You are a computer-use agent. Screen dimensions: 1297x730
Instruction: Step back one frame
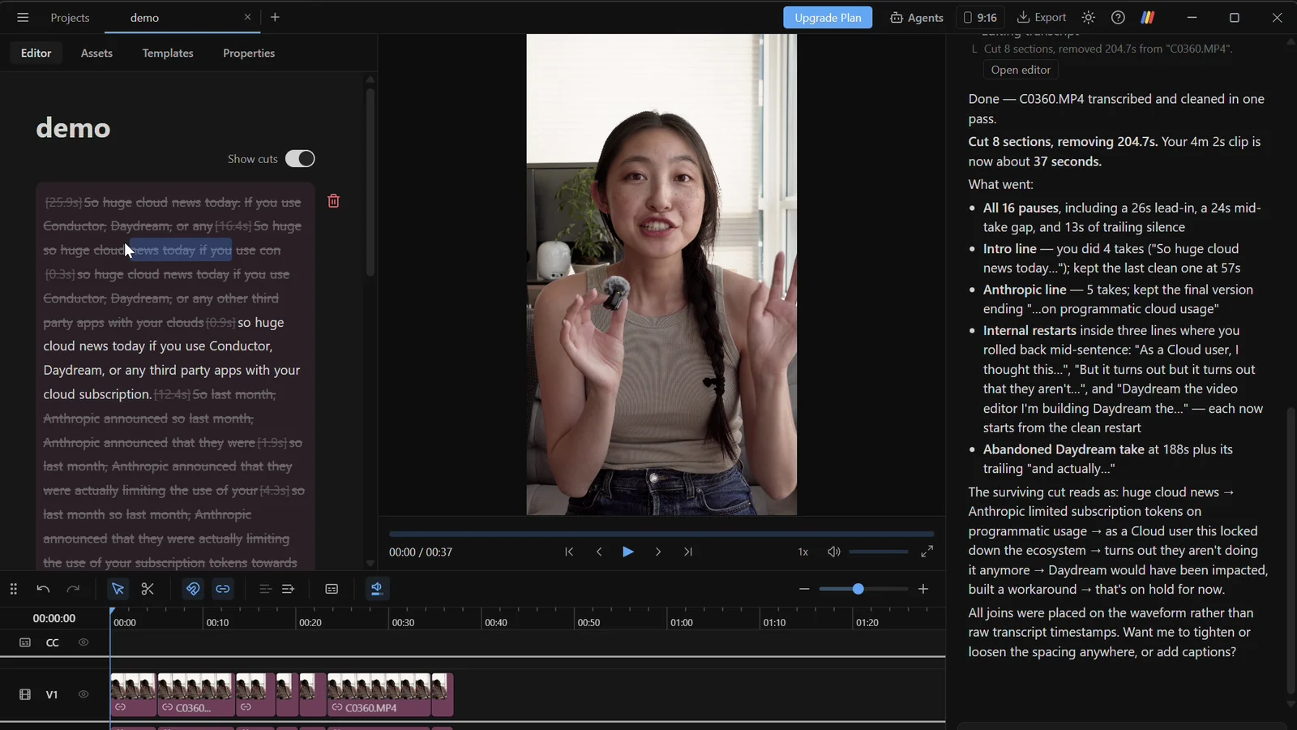click(599, 552)
